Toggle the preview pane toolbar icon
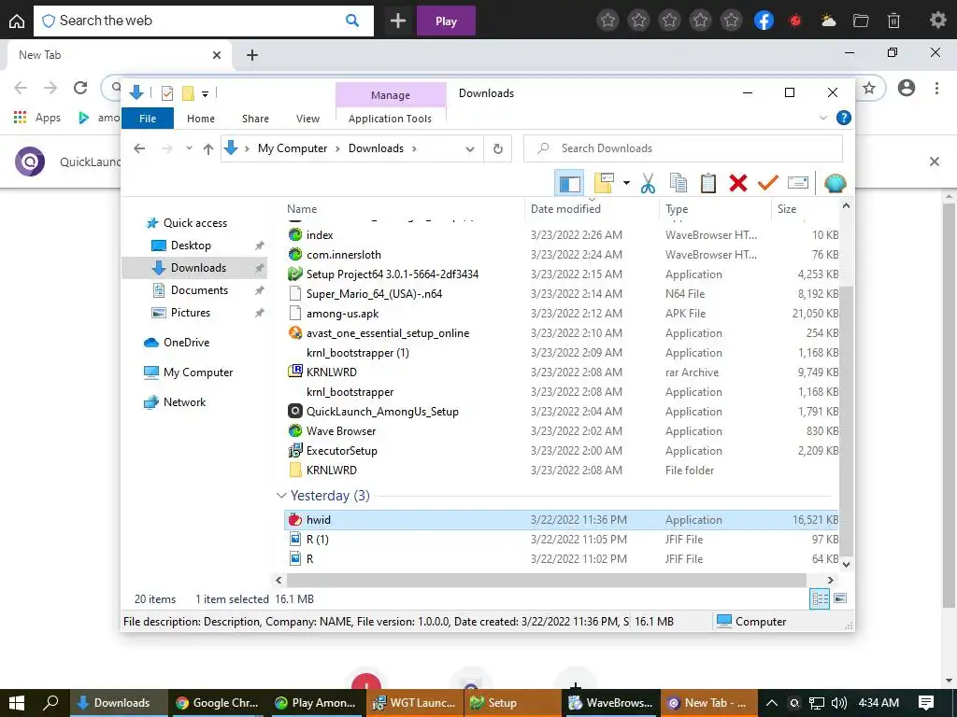This screenshot has width=957, height=717. point(569,183)
